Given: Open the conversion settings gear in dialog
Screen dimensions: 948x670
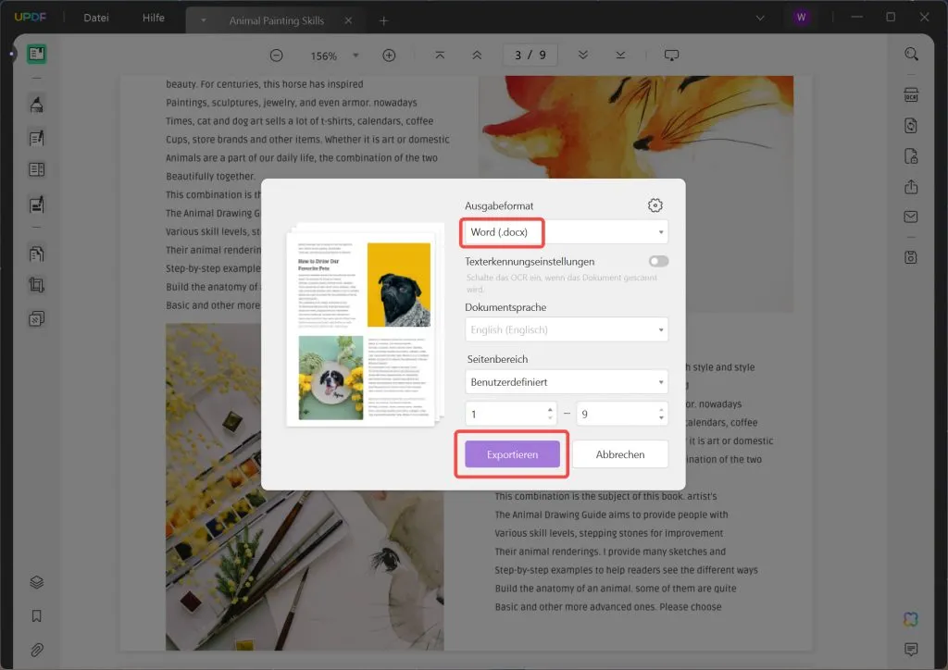Looking at the screenshot, I should click(x=656, y=205).
